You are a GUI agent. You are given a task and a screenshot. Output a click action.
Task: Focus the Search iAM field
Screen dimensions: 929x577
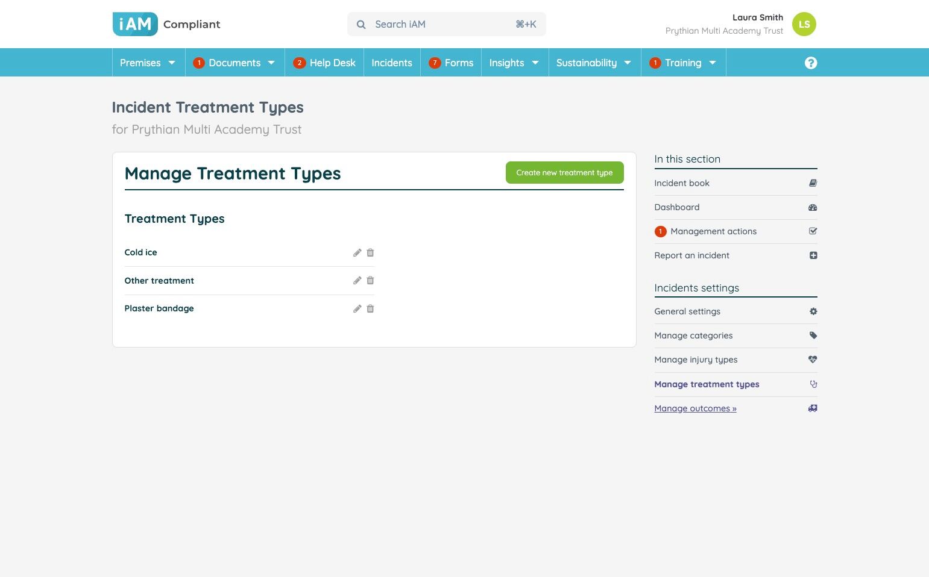pyautogui.click(x=446, y=24)
